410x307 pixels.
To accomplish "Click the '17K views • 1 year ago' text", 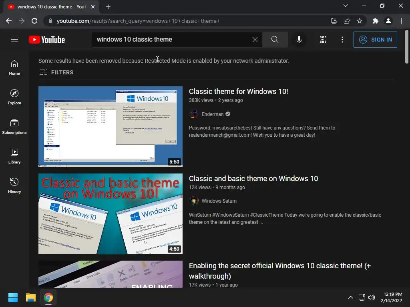I will click(213, 285).
